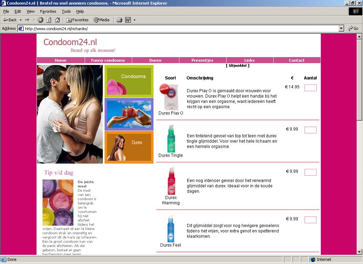
Task: Click the 'Aantal' column header
Action: point(310,78)
